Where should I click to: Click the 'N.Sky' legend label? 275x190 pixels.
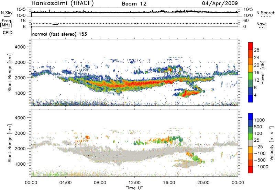(x=7, y=13)
